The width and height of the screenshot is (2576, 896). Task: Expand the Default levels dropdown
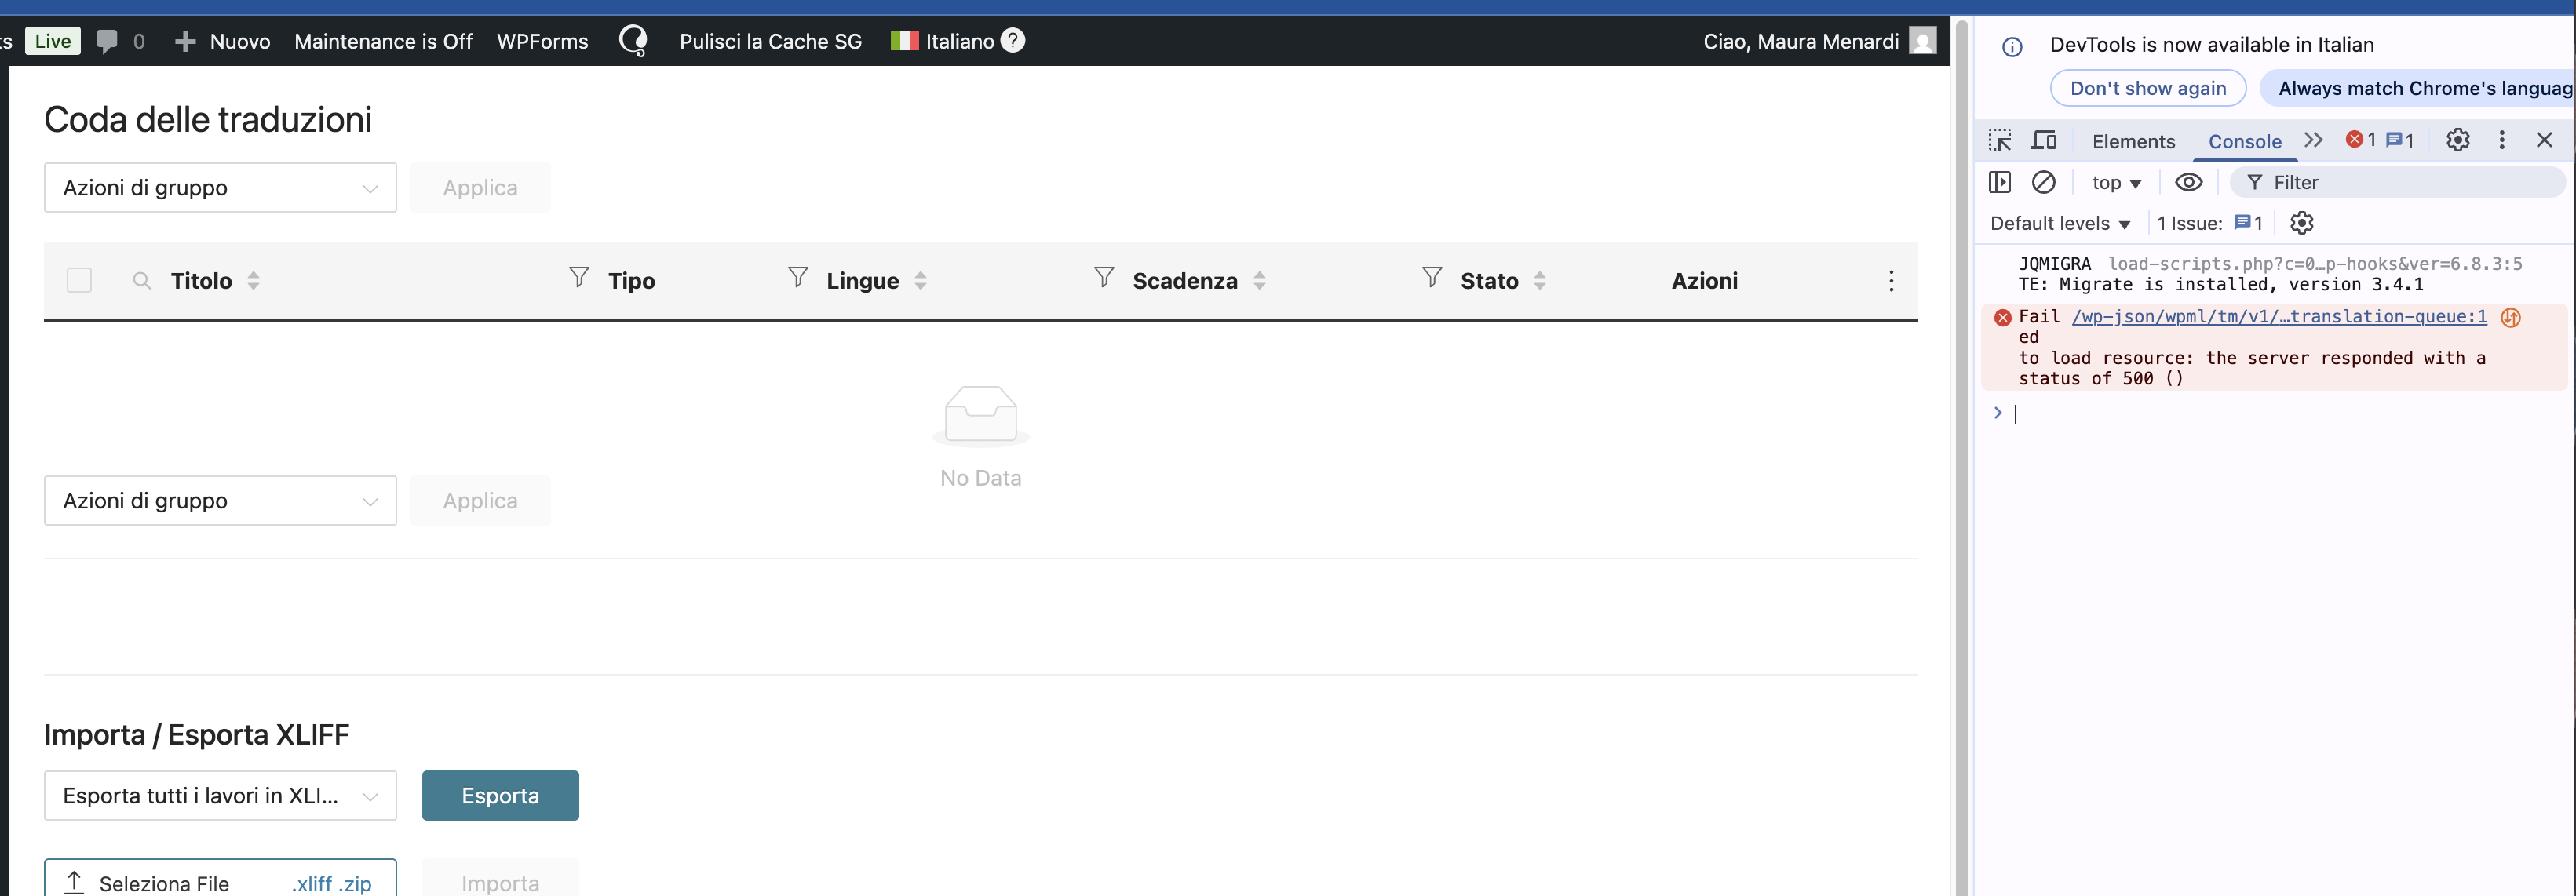click(2059, 223)
